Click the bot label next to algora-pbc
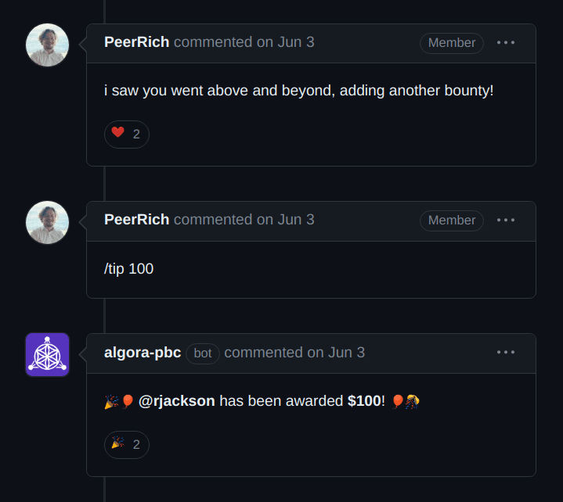563x502 pixels. (x=203, y=353)
